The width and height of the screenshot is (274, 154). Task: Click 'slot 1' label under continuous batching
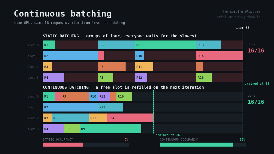tap(33, 107)
